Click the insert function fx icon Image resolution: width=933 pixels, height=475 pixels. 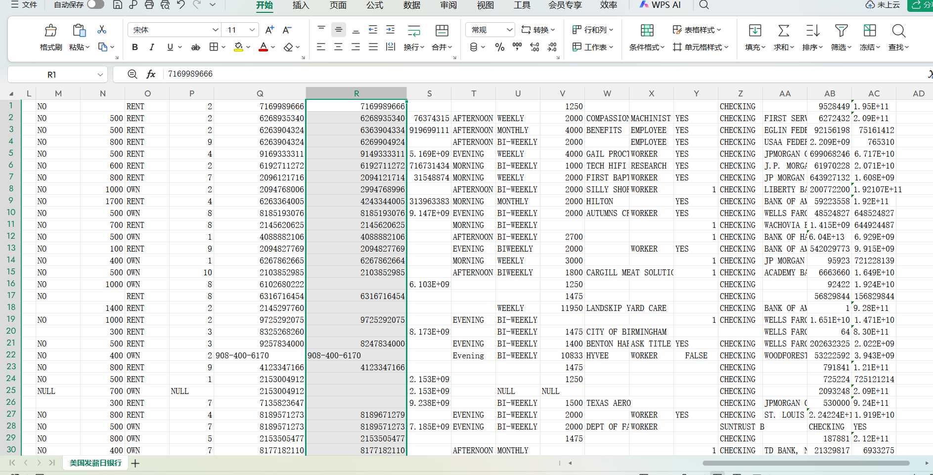click(x=151, y=74)
